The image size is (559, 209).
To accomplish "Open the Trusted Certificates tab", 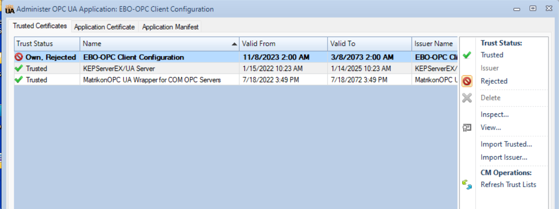I will point(40,26).
